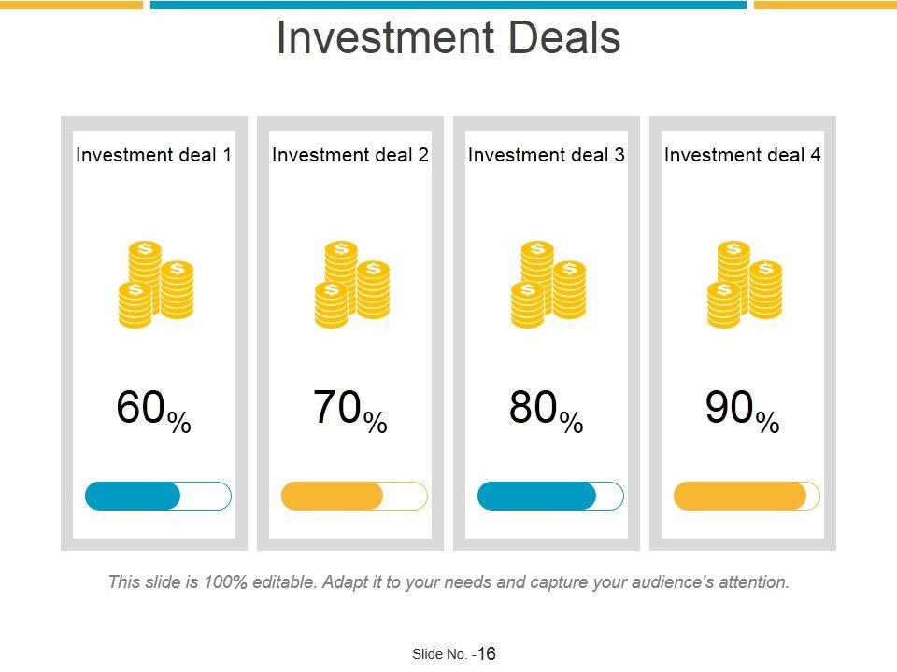Select the italic editable-slide caption text
897x672 pixels.
pyautogui.click(x=448, y=582)
